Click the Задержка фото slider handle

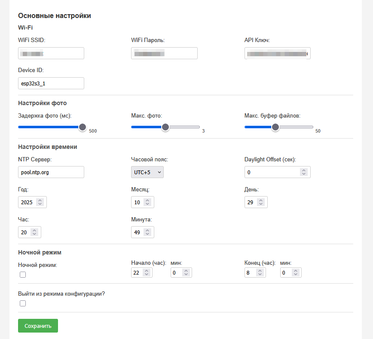(x=83, y=127)
